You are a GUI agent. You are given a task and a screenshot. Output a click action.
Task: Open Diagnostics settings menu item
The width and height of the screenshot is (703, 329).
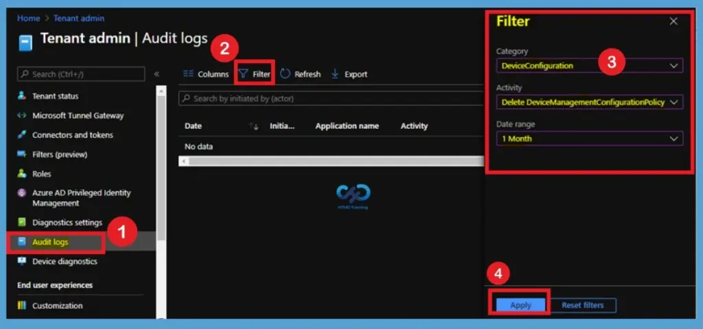click(67, 223)
